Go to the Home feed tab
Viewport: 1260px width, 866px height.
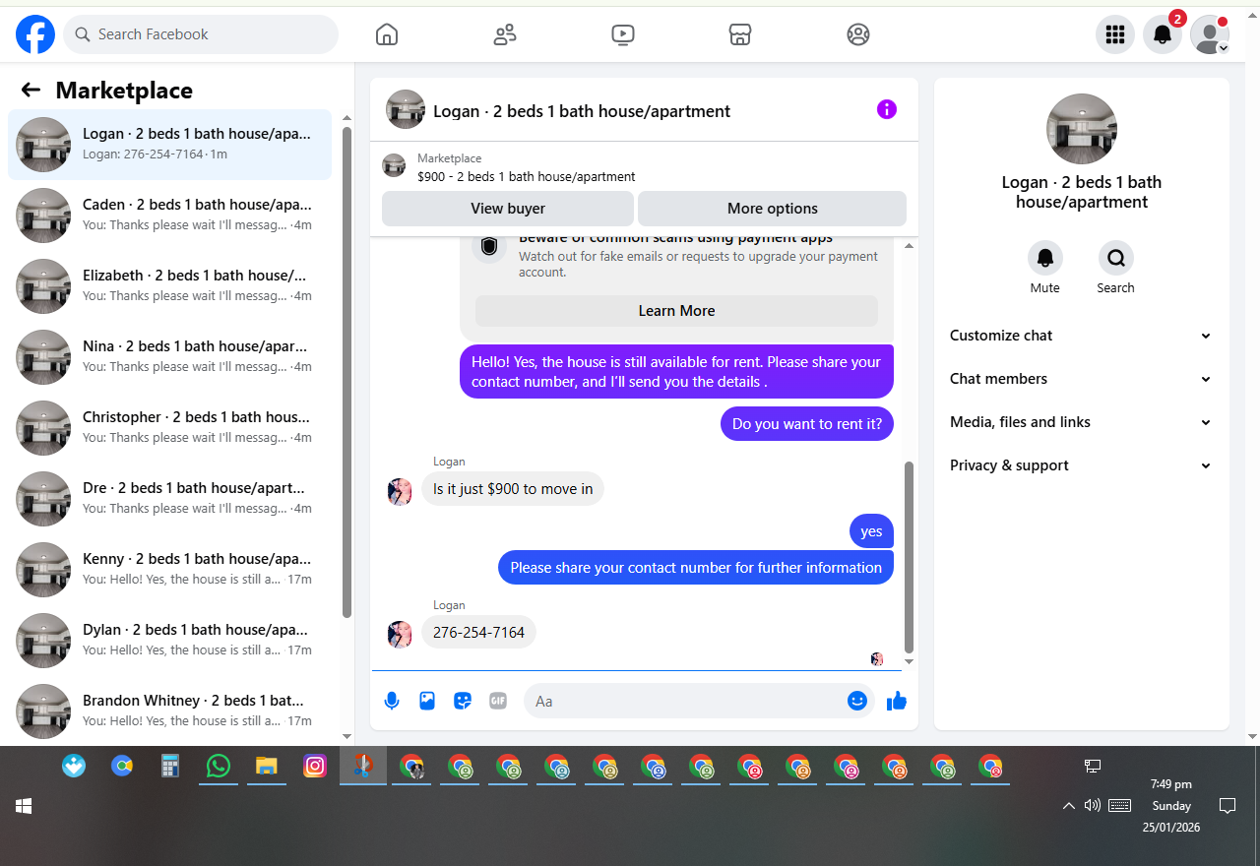[x=387, y=35]
